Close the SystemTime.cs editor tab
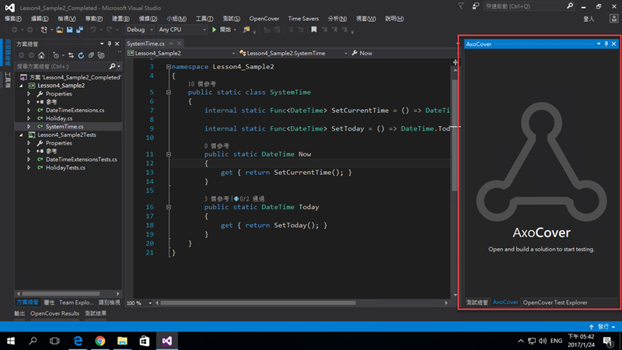622x350 pixels. pos(180,44)
